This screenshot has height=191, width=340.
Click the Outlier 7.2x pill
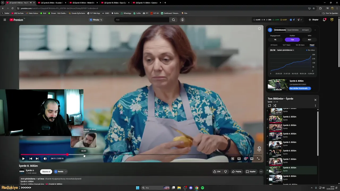tap(292, 40)
